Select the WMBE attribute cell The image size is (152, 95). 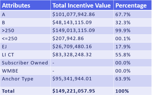(25, 71)
